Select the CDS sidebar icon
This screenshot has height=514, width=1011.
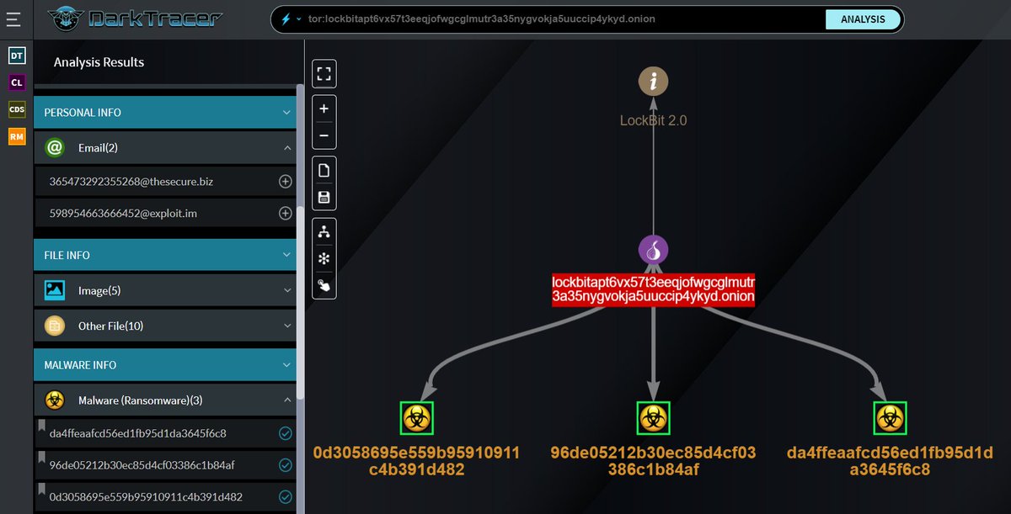(16, 109)
